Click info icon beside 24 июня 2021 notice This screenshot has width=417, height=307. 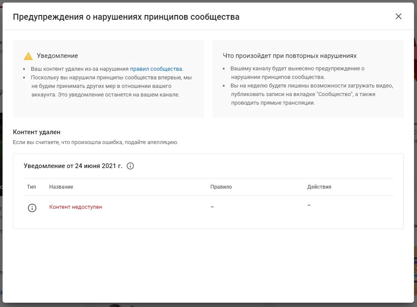point(130,166)
